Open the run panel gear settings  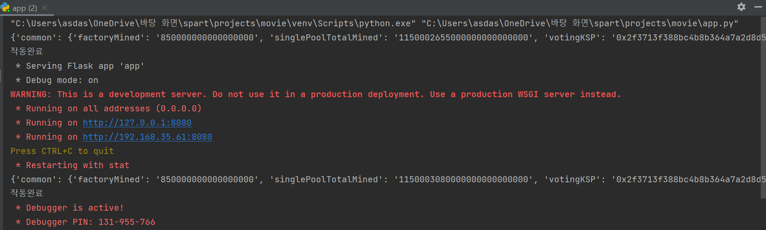pyautogui.click(x=741, y=7)
